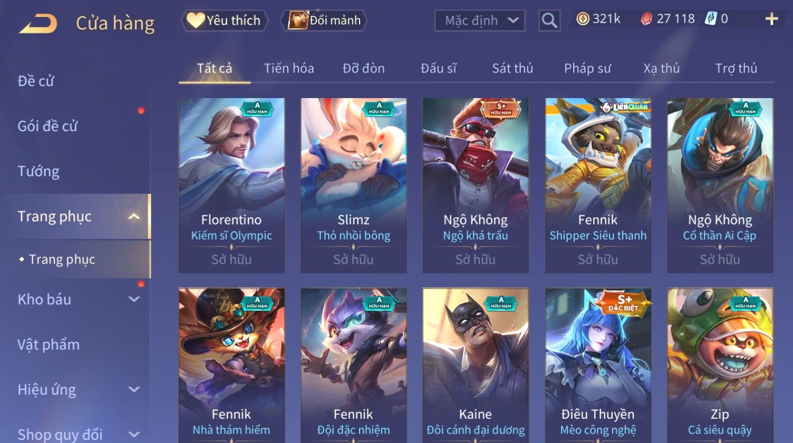Open Đổi mảnh chest exchange
Image resolution: width=793 pixels, height=443 pixels.
(325, 21)
